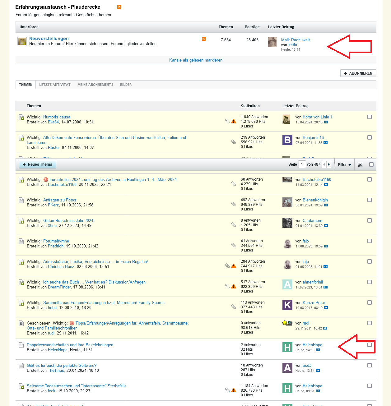
Task: Click the moderation tools icon next to Filter
Action: coord(360,164)
